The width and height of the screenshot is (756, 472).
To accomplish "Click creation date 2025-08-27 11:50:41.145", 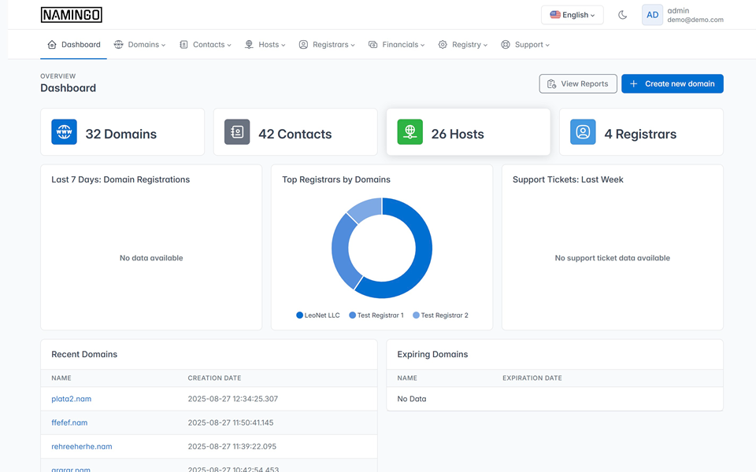I will tap(231, 422).
